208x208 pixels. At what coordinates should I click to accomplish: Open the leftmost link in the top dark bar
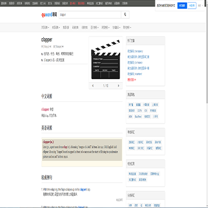coord(3,3)
